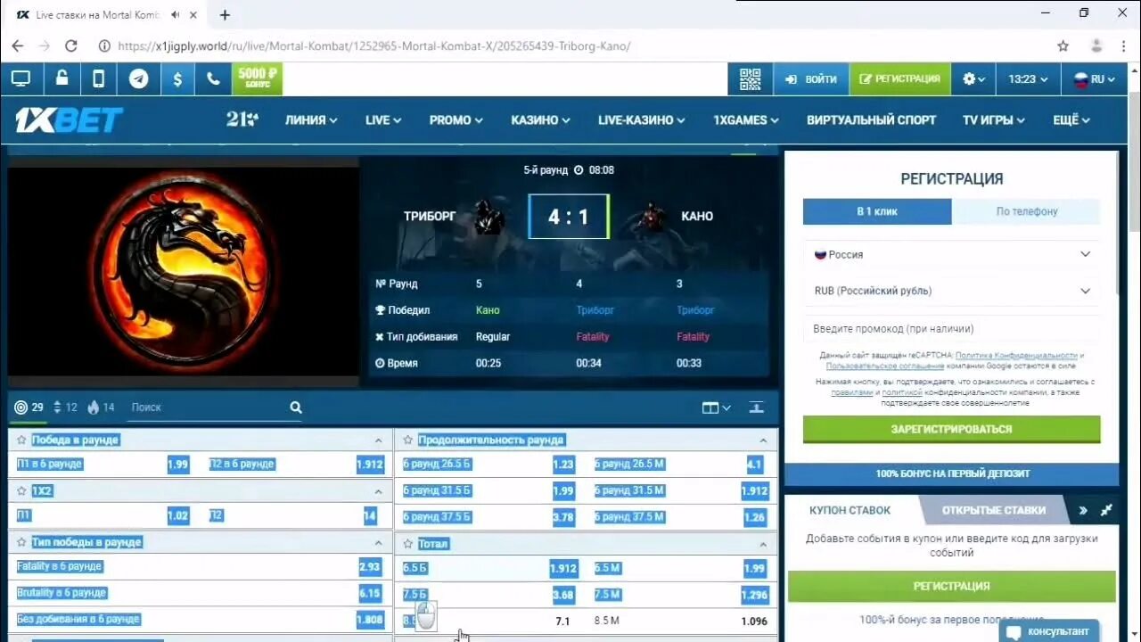Select the 12 markets arrows filter
The height and width of the screenshot is (642, 1141).
pos(66,407)
